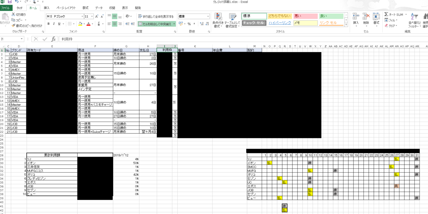Click the Paste (貼り付け) clipboard icon
428x214 pixels.
point(5,16)
